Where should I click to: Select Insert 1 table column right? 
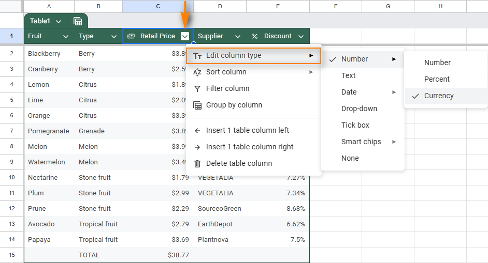click(x=253, y=147)
